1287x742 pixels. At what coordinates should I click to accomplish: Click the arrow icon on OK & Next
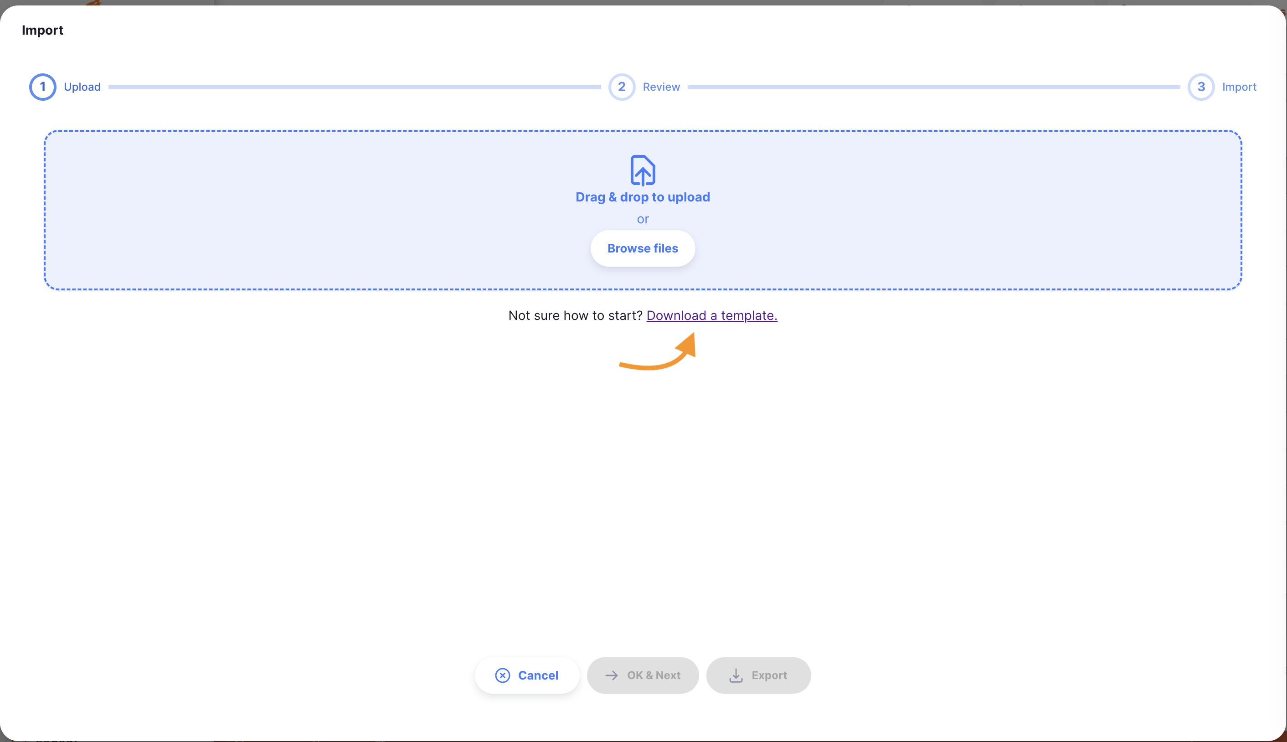click(x=612, y=675)
